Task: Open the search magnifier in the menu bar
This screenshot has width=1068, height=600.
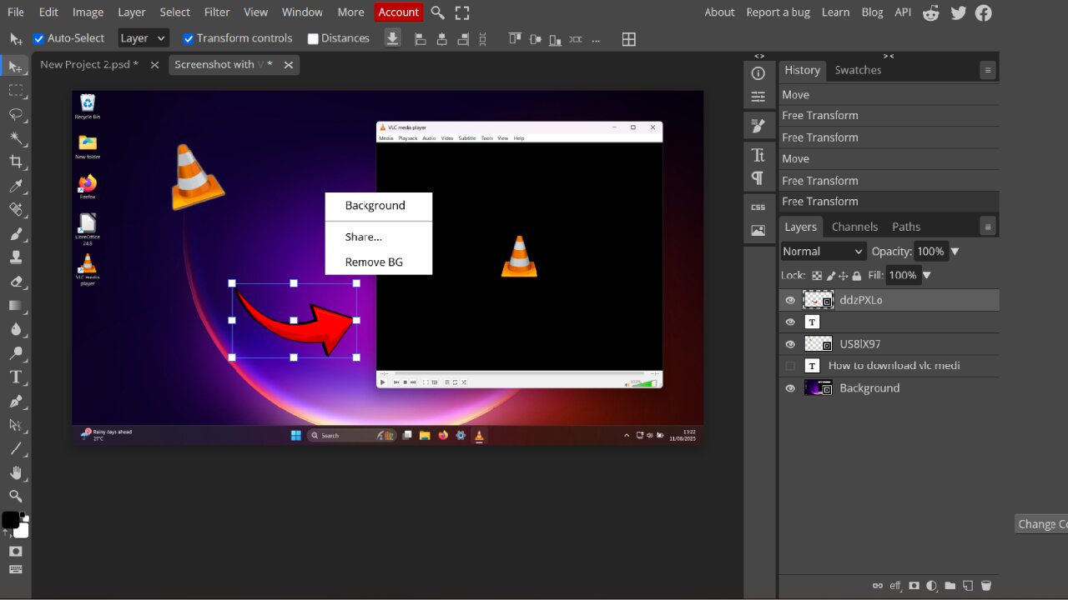Action: (x=437, y=12)
